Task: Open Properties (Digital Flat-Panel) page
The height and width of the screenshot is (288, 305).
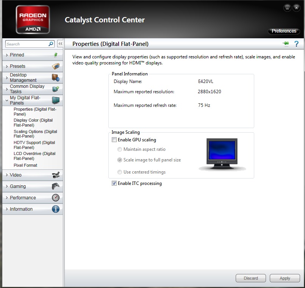Action: click(35, 112)
